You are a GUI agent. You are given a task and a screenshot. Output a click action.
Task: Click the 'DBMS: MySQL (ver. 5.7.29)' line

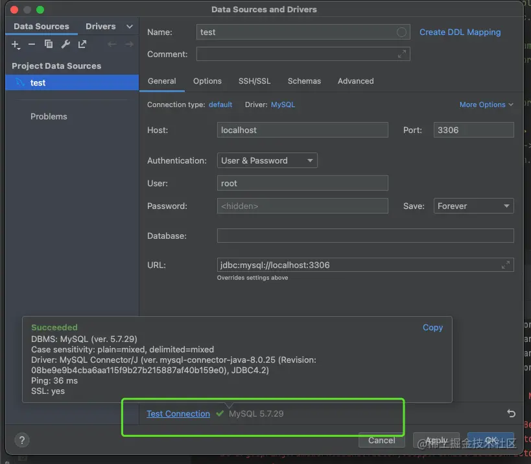[x=84, y=339]
